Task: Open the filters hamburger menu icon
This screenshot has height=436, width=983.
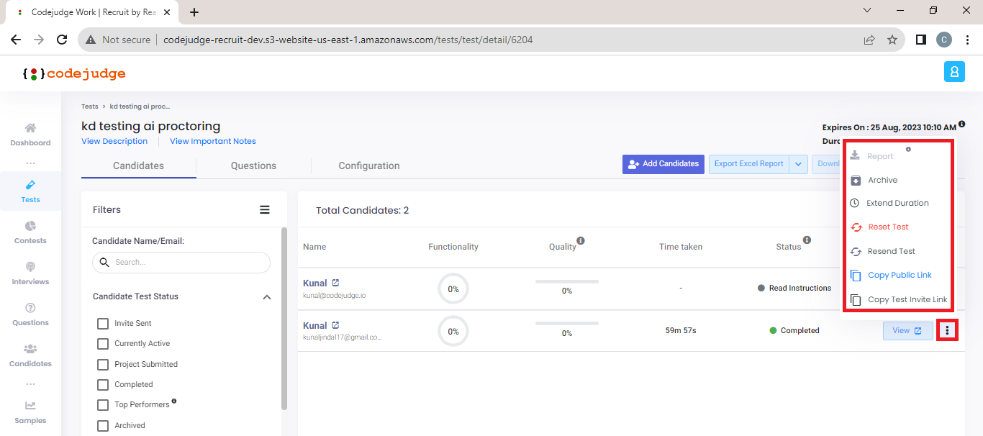Action: tap(265, 209)
